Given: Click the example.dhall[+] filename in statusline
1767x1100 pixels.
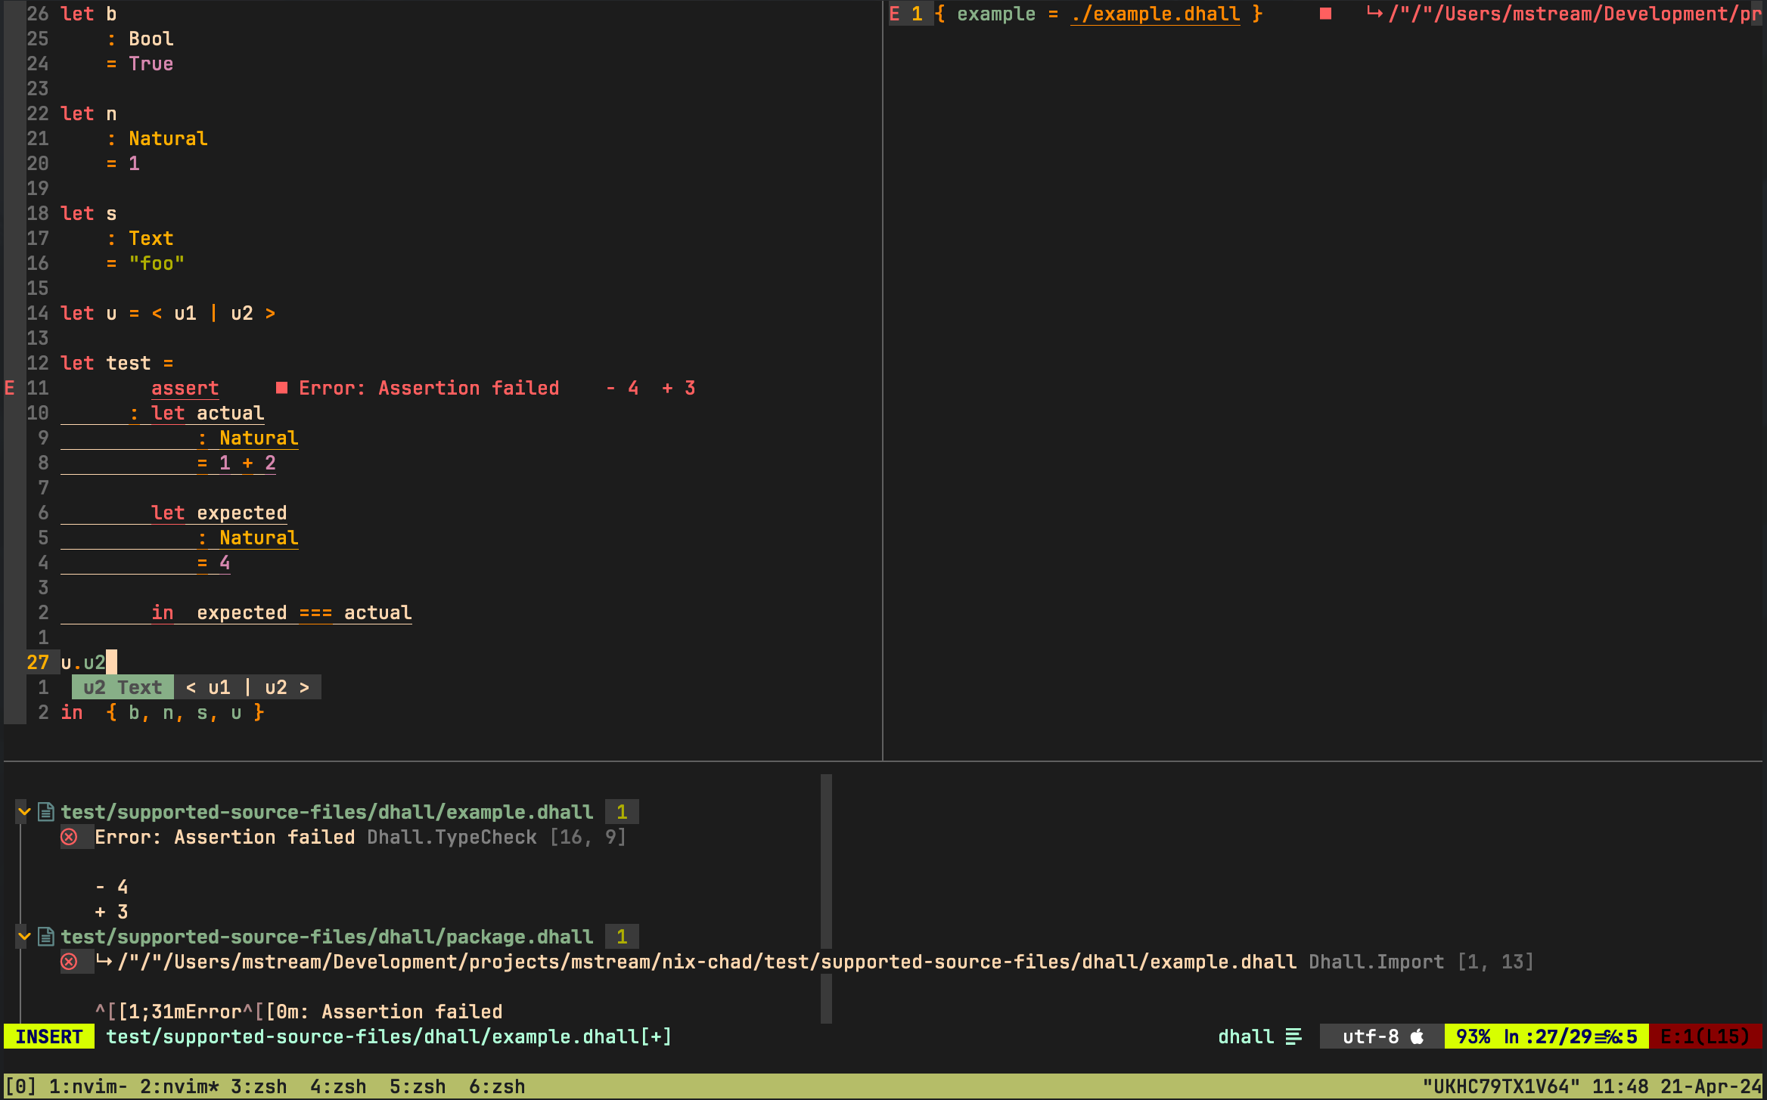Looking at the screenshot, I should 389,1036.
